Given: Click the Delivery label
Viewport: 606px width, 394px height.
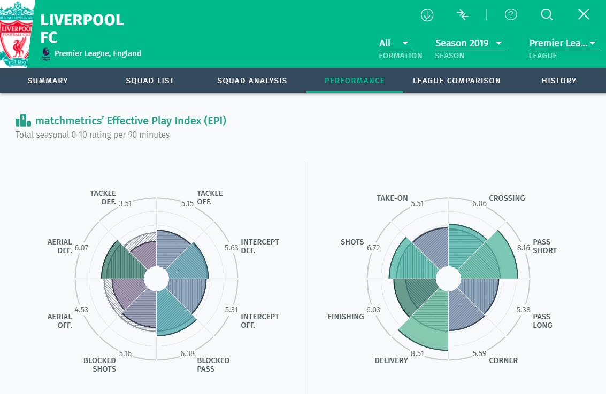Looking at the screenshot, I should [391, 360].
